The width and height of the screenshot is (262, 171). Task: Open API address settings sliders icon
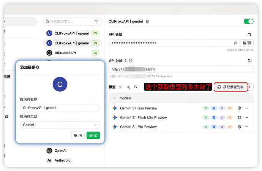[x=249, y=61]
